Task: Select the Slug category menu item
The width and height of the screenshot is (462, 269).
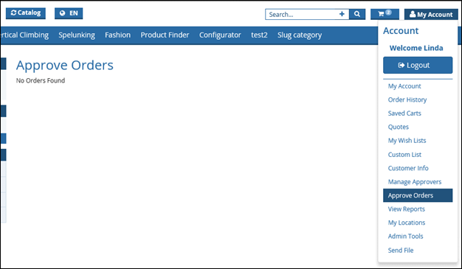Action: [300, 35]
